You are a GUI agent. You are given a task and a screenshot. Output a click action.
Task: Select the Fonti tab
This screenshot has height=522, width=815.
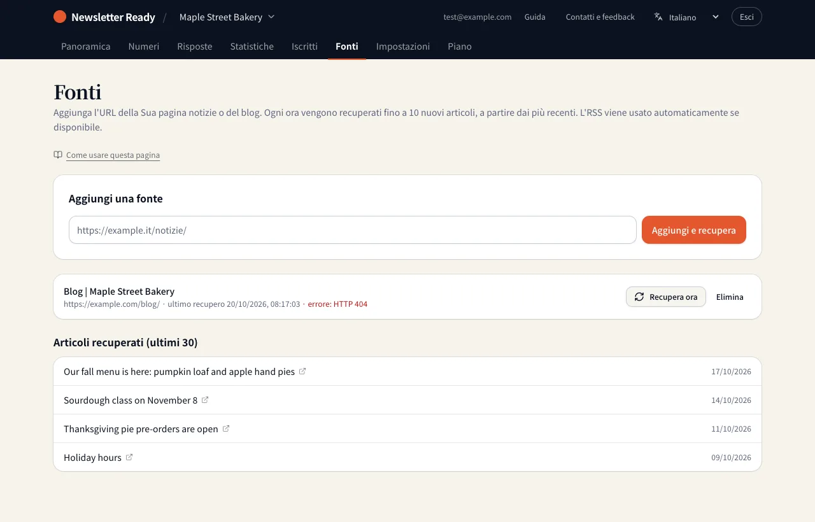(x=347, y=46)
